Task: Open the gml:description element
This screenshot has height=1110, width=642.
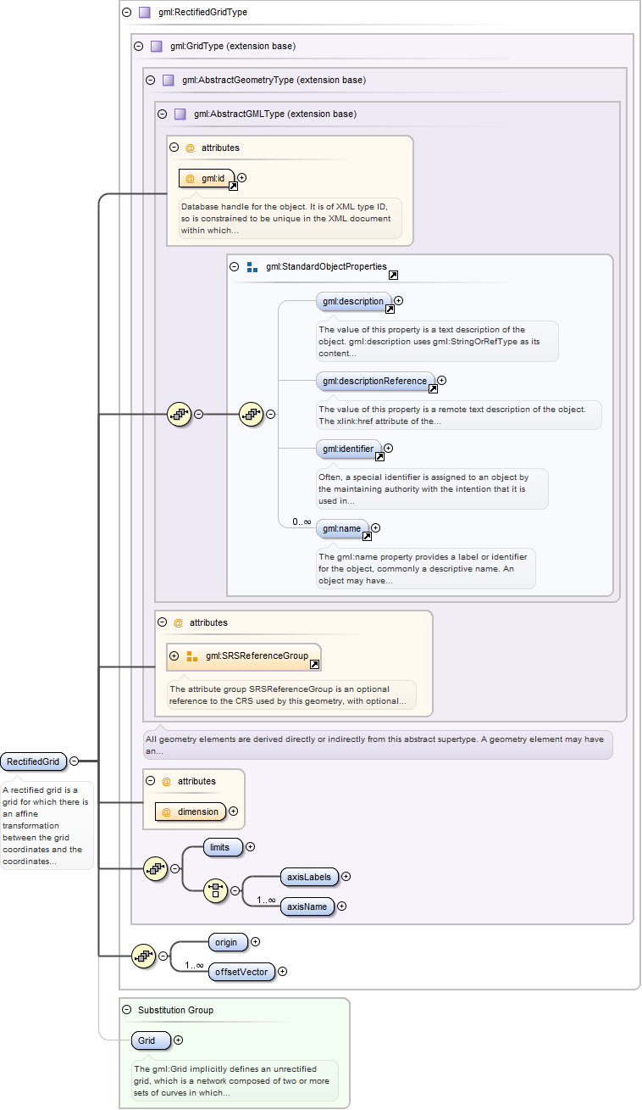Action: click(x=352, y=301)
